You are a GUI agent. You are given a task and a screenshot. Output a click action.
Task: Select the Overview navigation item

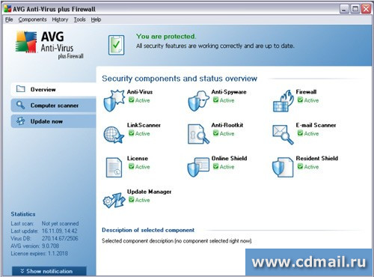[53, 89]
